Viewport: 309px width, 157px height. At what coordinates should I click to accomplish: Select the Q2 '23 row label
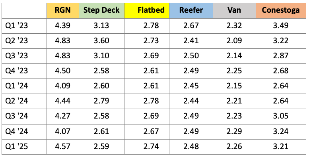tap(17, 41)
